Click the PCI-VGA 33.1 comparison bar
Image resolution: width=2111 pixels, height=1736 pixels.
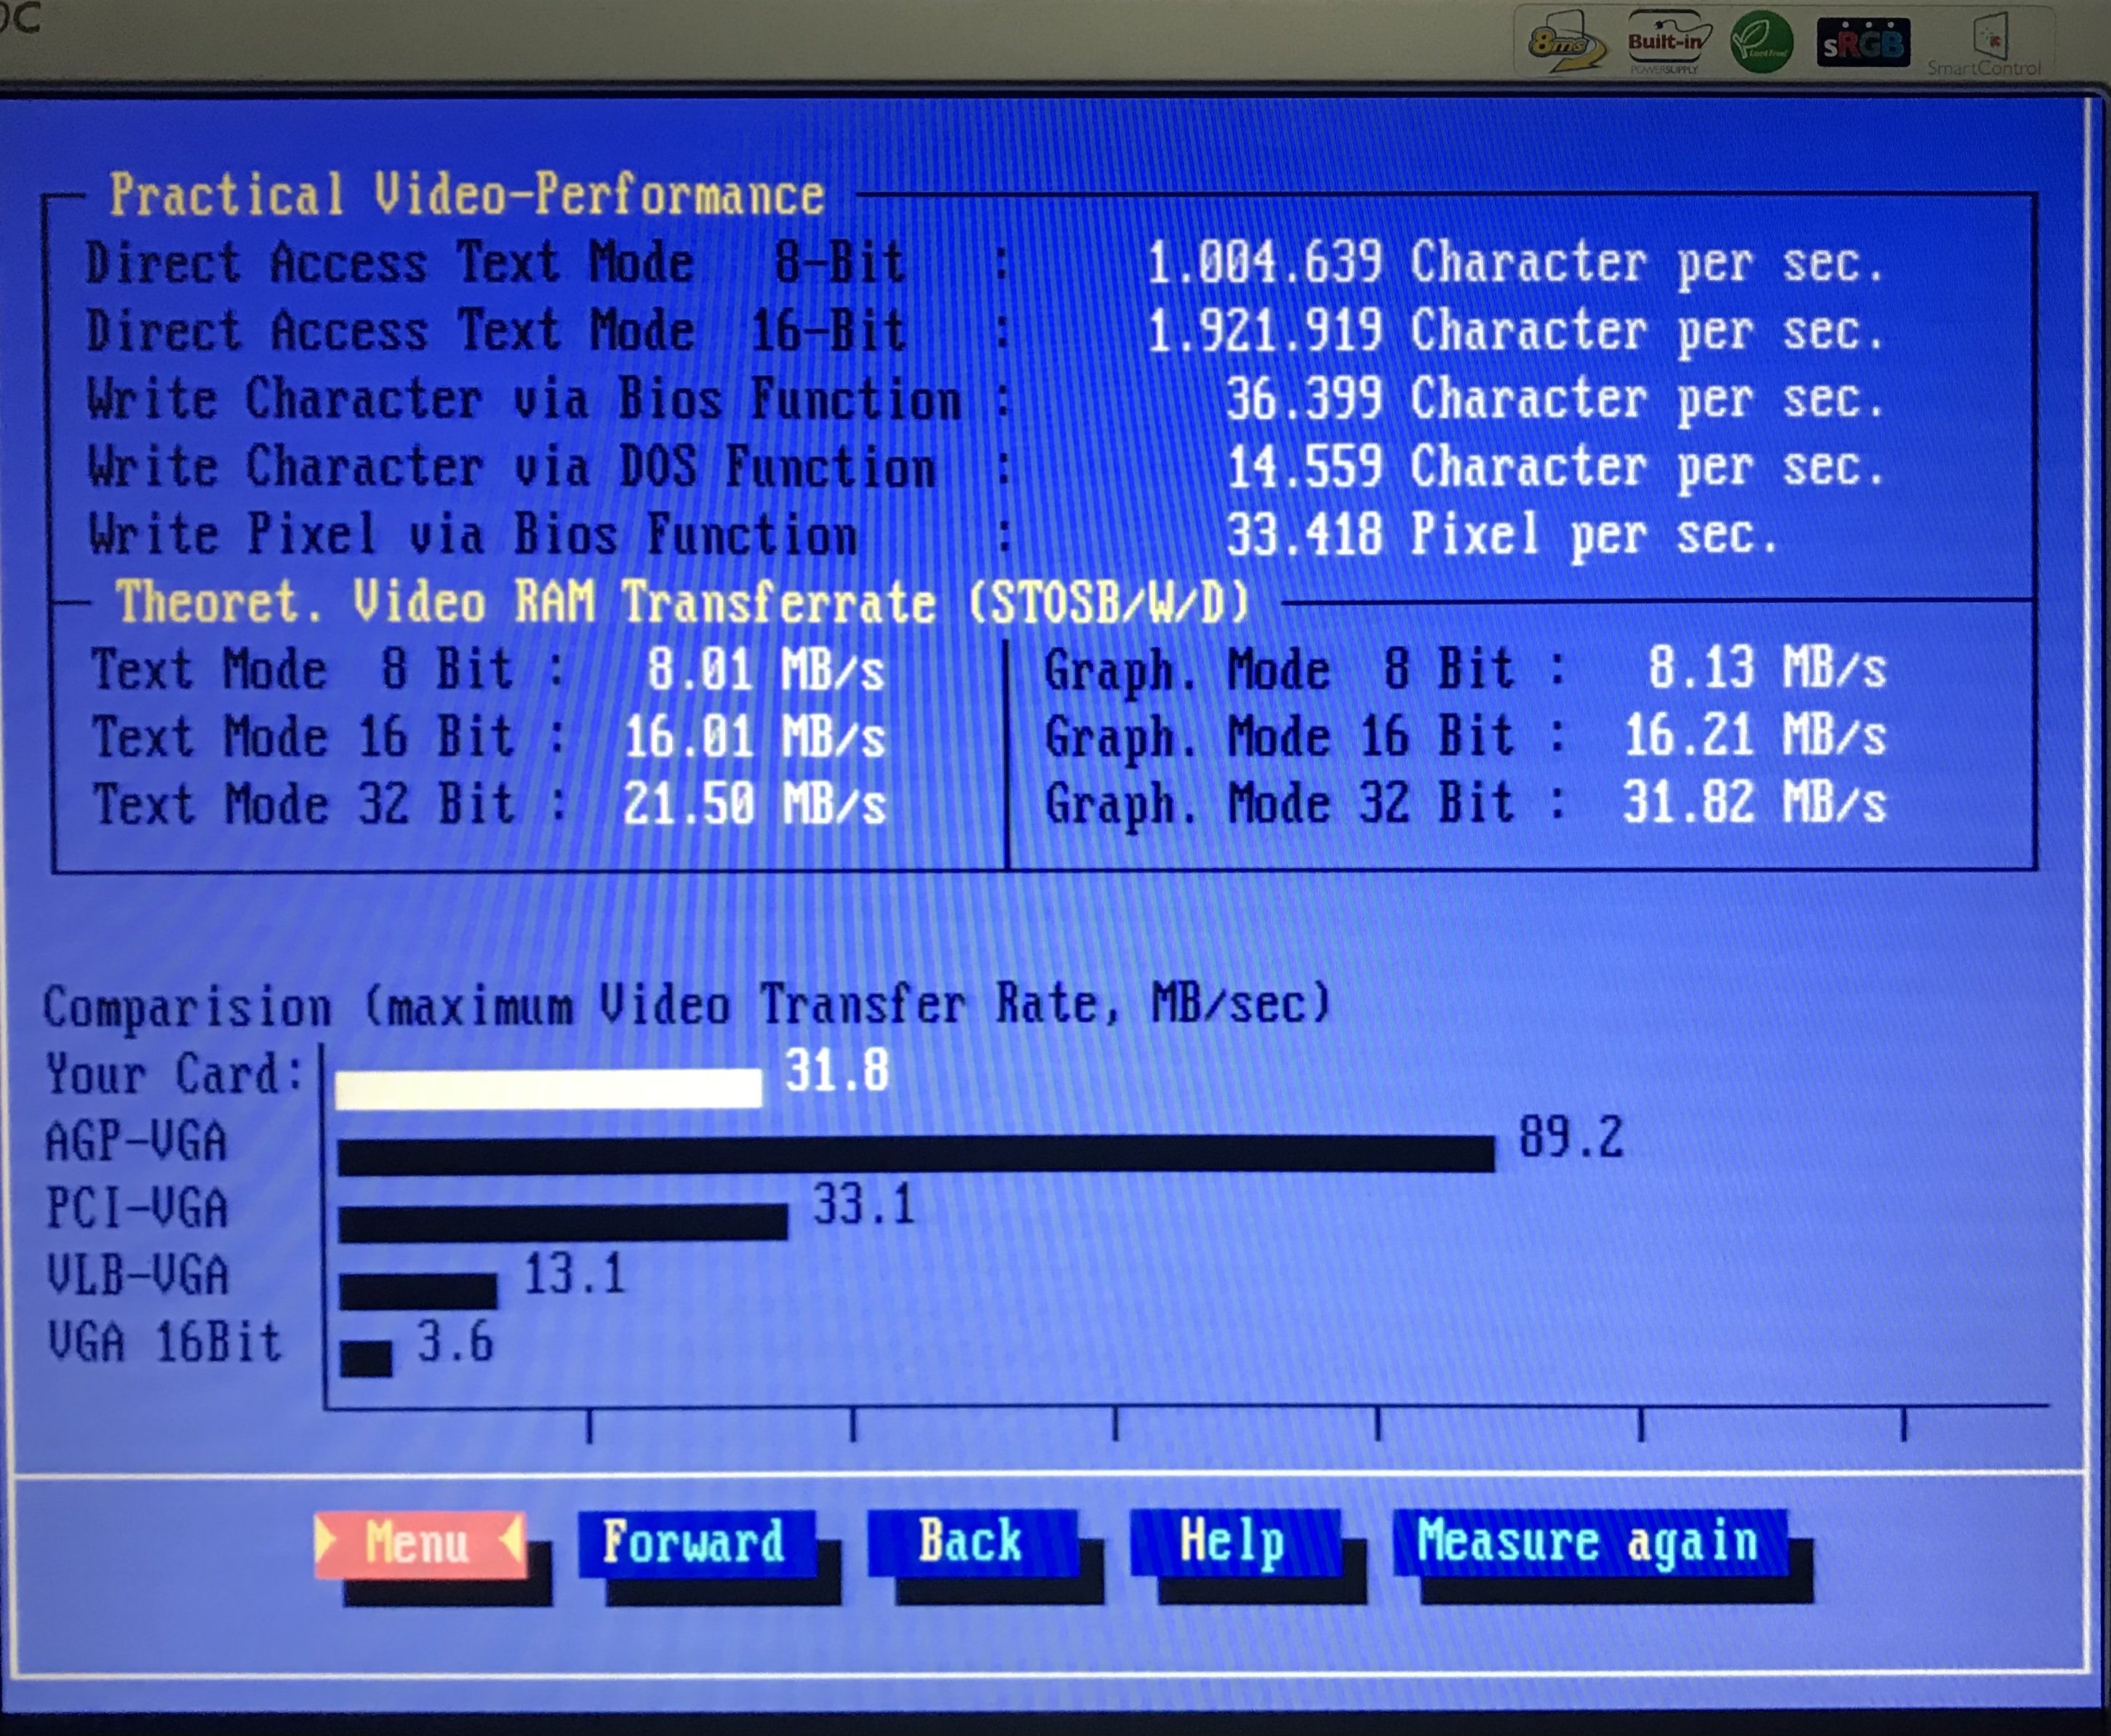[x=562, y=1222]
